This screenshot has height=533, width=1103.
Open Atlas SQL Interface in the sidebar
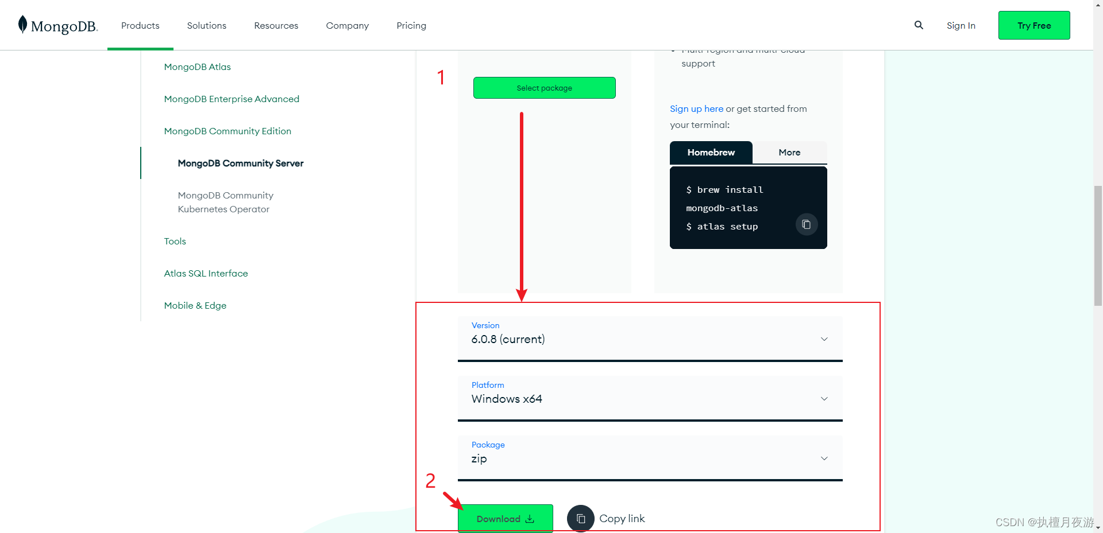206,273
